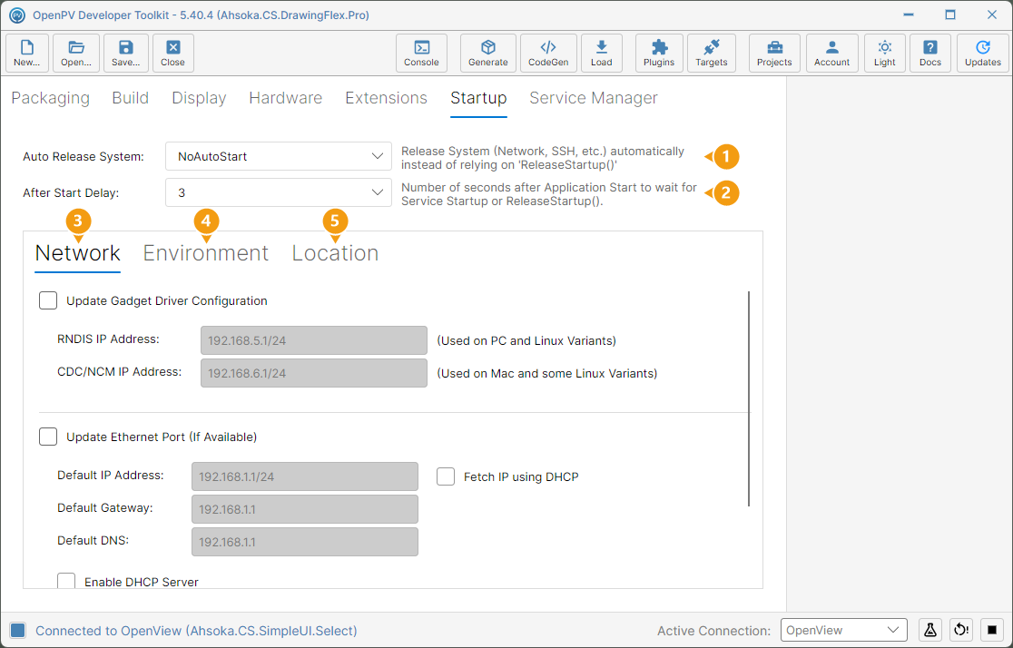Close the current project via toolbar
Image resolution: width=1013 pixels, height=648 pixels.
tap(173, 53)
